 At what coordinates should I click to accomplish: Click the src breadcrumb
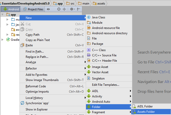pyautogui.click(x=70, y=4)
